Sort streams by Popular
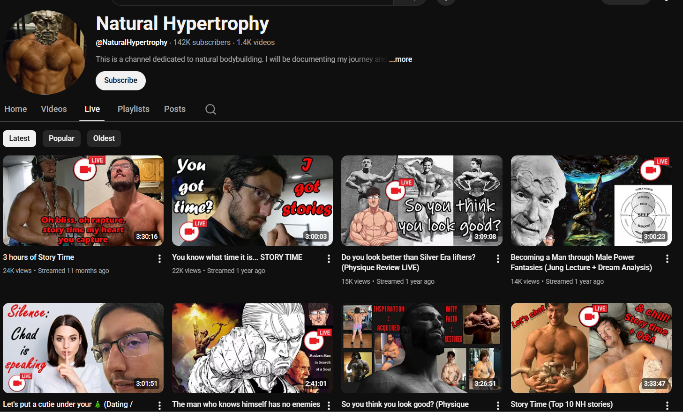 61,139
